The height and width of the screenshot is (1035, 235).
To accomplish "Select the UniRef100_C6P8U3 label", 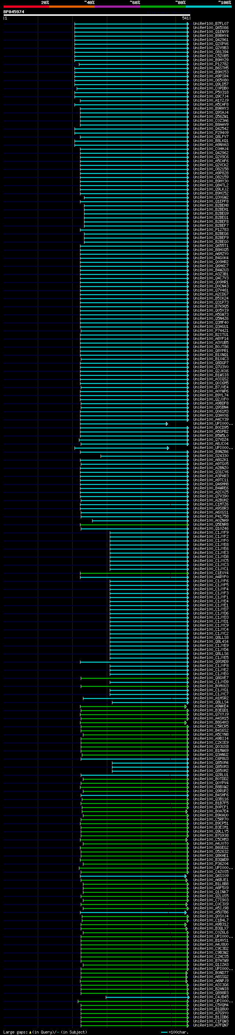I will [x=210, y=759].
